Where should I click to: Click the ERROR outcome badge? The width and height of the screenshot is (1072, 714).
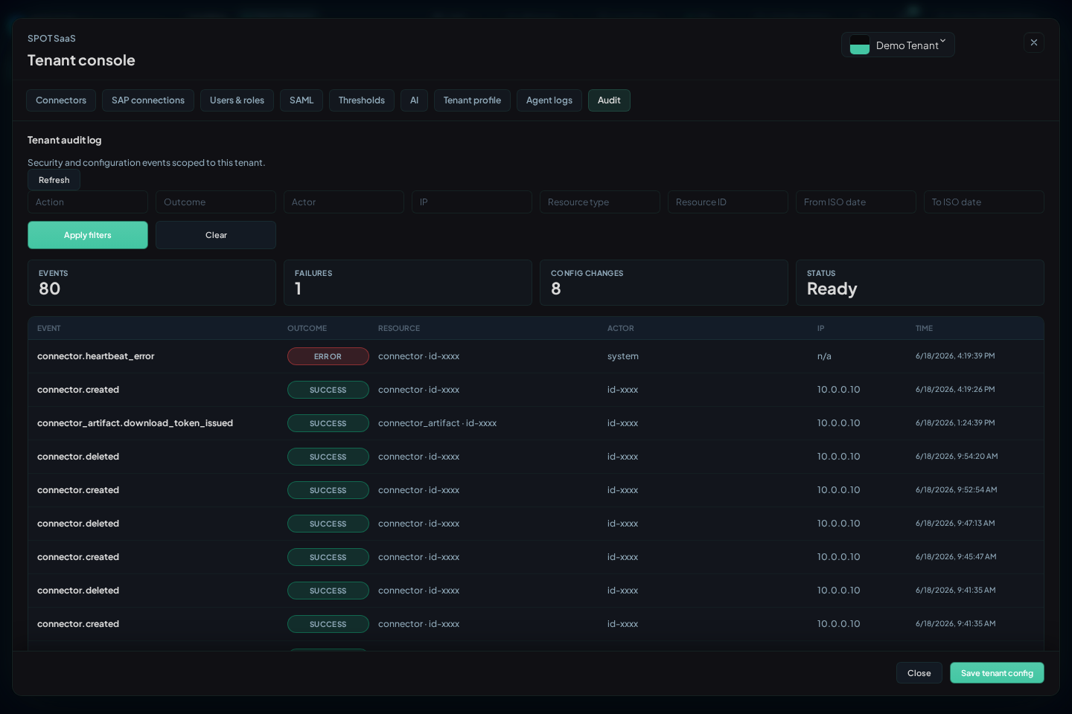click(328, 356)
